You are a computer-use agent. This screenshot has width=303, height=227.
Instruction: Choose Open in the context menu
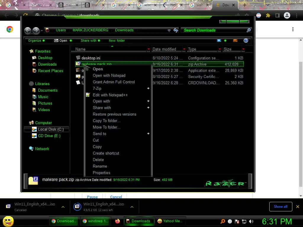tap(98, 69)
